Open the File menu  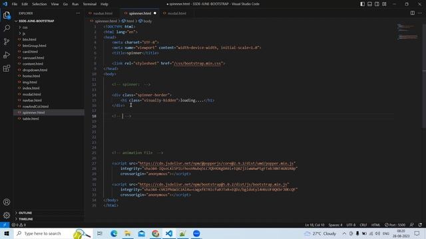(x=15, y=4)
